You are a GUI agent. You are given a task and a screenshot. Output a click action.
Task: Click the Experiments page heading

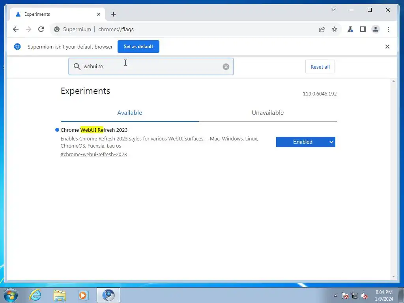tap(85, 91)
